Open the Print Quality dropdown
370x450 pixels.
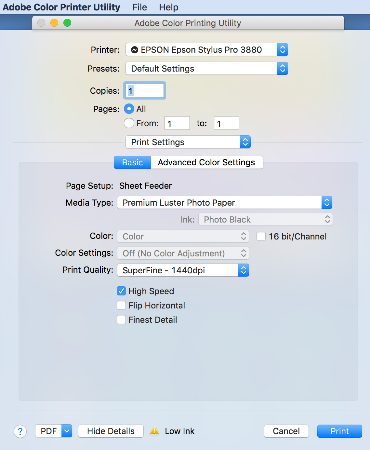183,270
